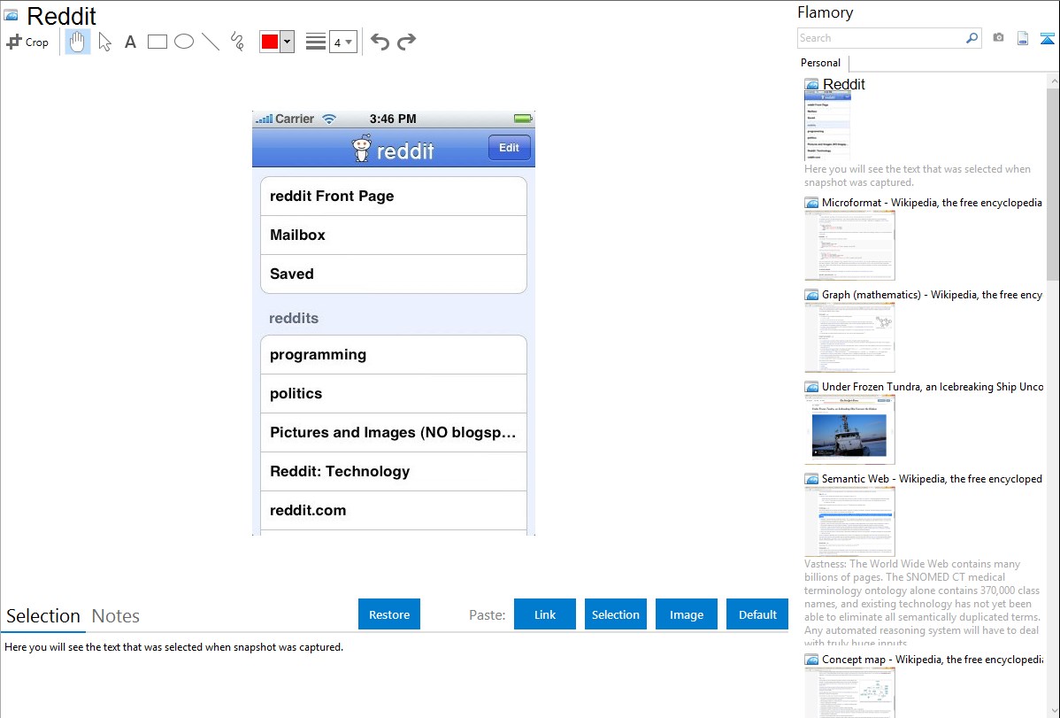Click the Paste Link button

(x=545, y=614)
